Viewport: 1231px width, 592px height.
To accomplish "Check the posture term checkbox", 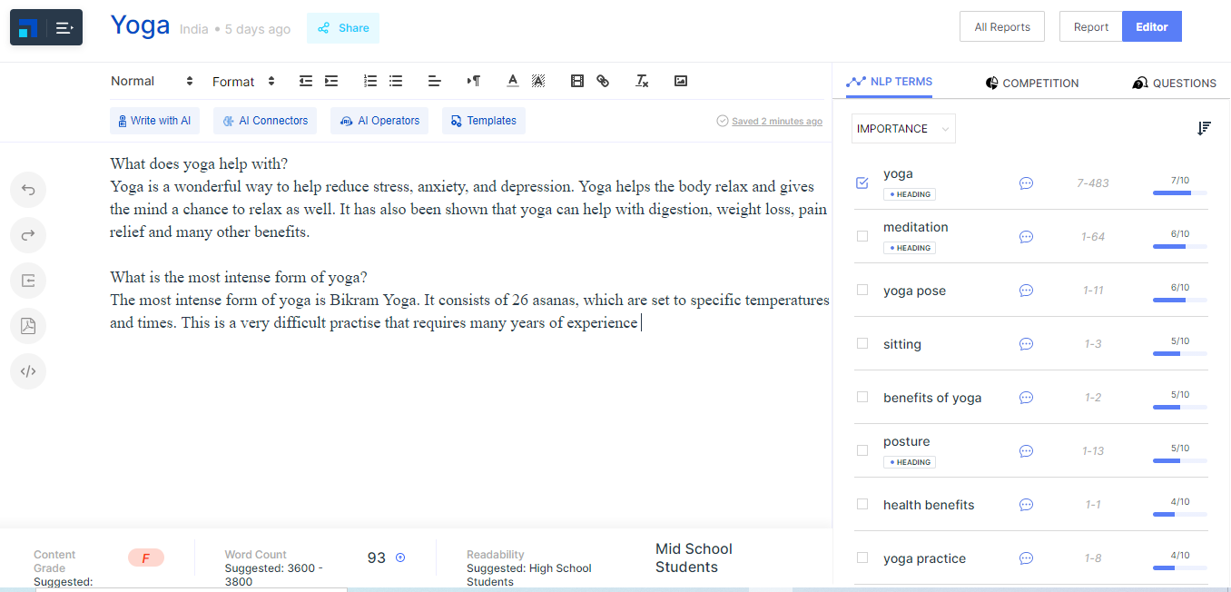I will pos(862,450).
